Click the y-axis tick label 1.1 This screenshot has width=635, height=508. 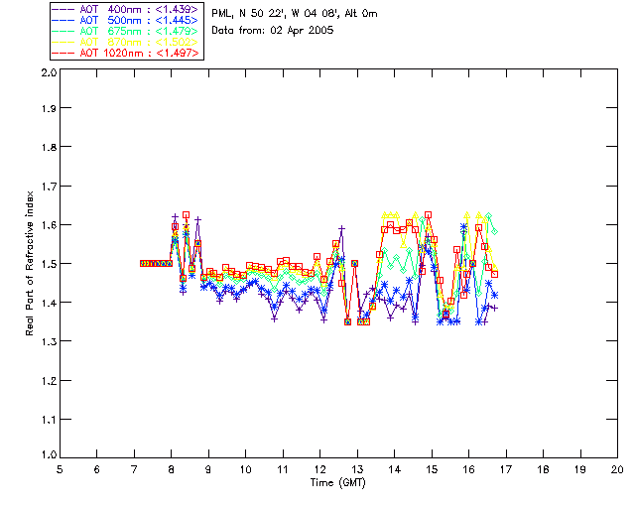(49, 420)
